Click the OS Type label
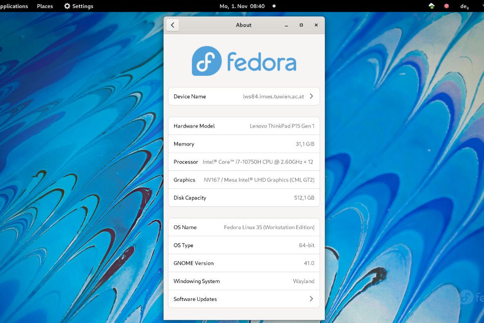The width and height of the screenshot is (484, 323). pos(184,245)
